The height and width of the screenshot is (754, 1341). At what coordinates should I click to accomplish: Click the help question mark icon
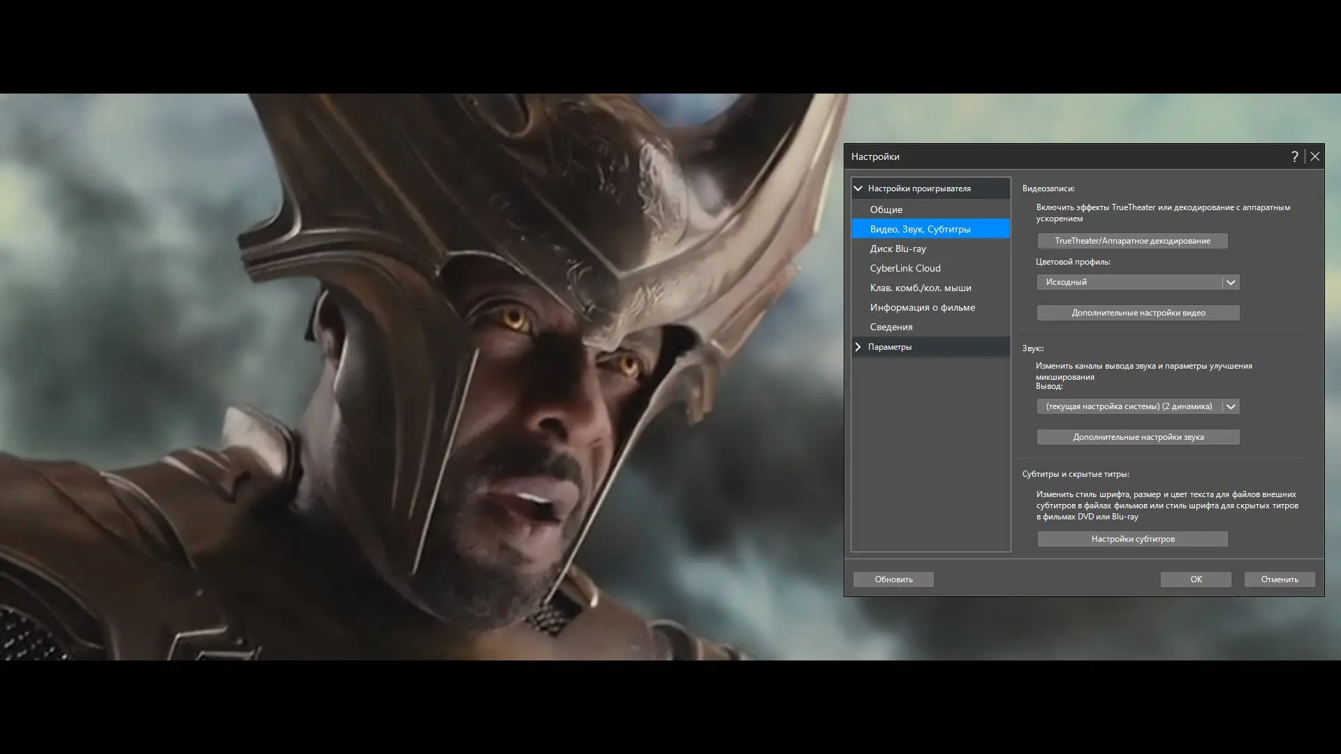[1294, 156]
